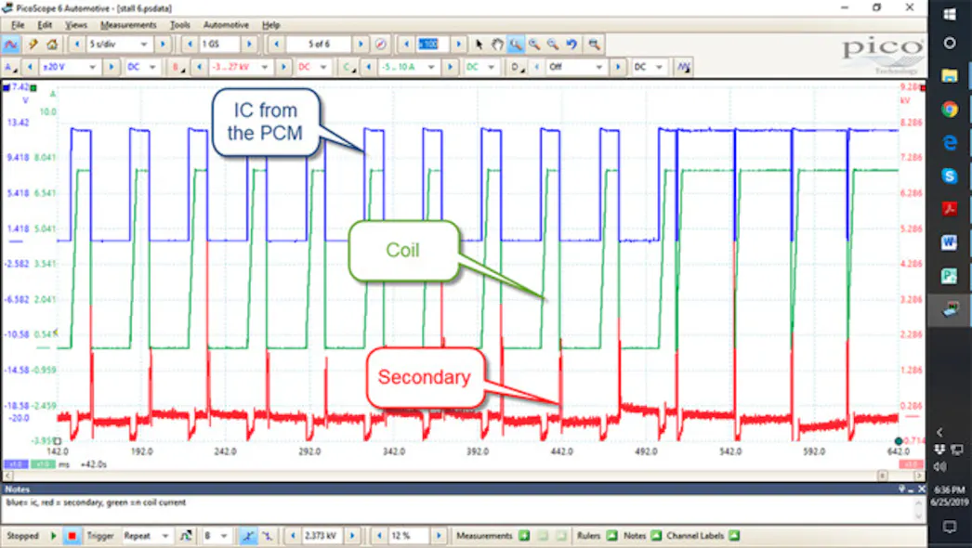Increase the 1 GS sample count arrow
Viewport: 972px width, 548px height.
click(249, 45)
